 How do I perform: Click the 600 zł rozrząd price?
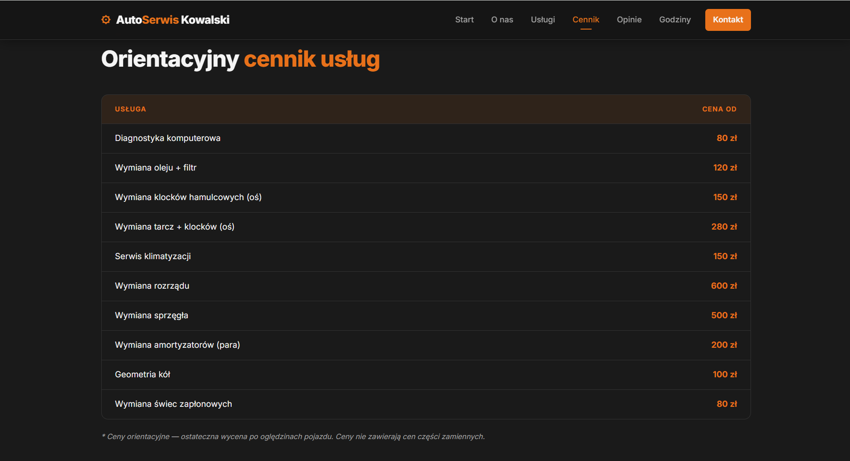(724, 286)
